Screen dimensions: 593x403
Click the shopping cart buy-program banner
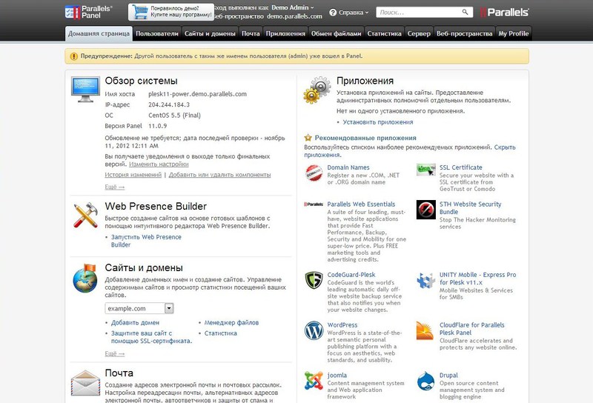pos(171,12)
